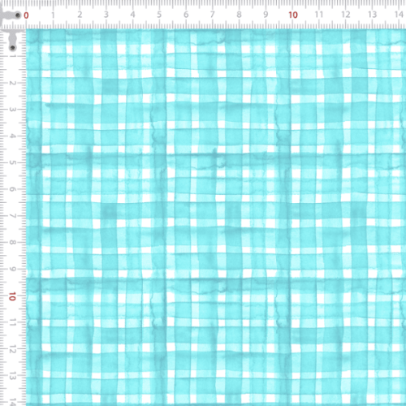Image resolution: width=406 pixels, height=406 pixels.
Task: Select the red 0 origin mark
Action: (26, 15)
